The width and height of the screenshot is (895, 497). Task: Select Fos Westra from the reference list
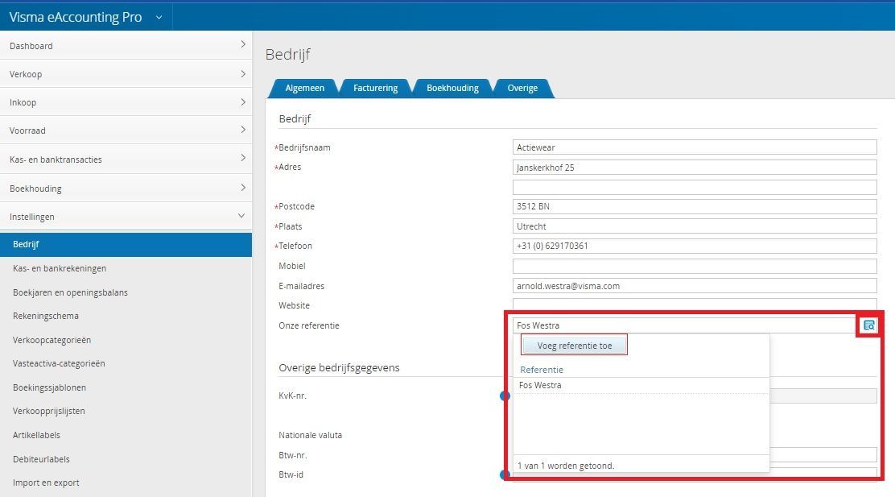(x=539, y=385)
